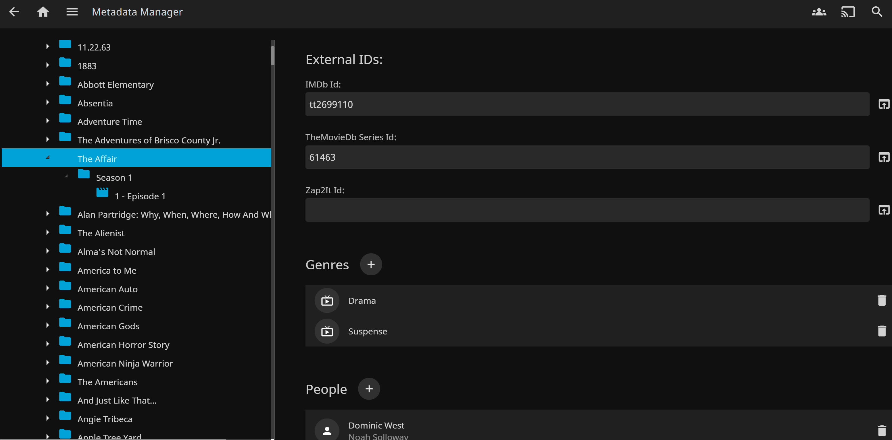
Task: Expand the Abbott Elementary folder
Action: [x=48, y=84]
